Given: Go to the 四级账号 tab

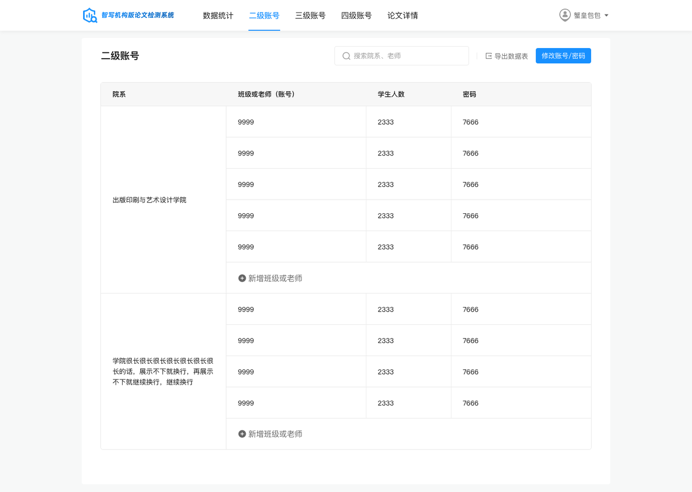Looking at the screenshot, I should (x=356, y=16).
